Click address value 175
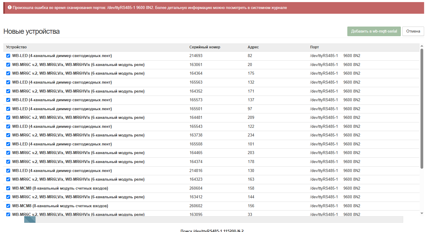The width and height of the screenshot is (425, 232). (x=251, y=73)
